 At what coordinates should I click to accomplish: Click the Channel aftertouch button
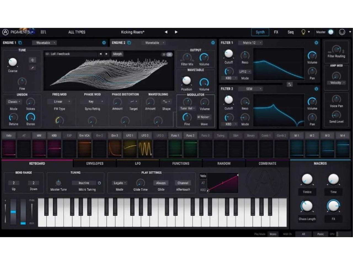(x=183, y=183)
